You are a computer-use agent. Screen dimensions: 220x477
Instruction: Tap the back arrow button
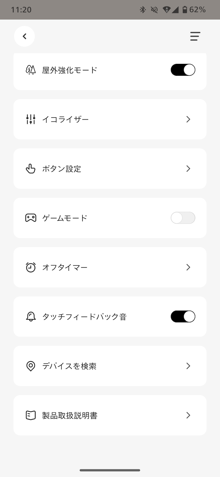click(x=25, y=36)
